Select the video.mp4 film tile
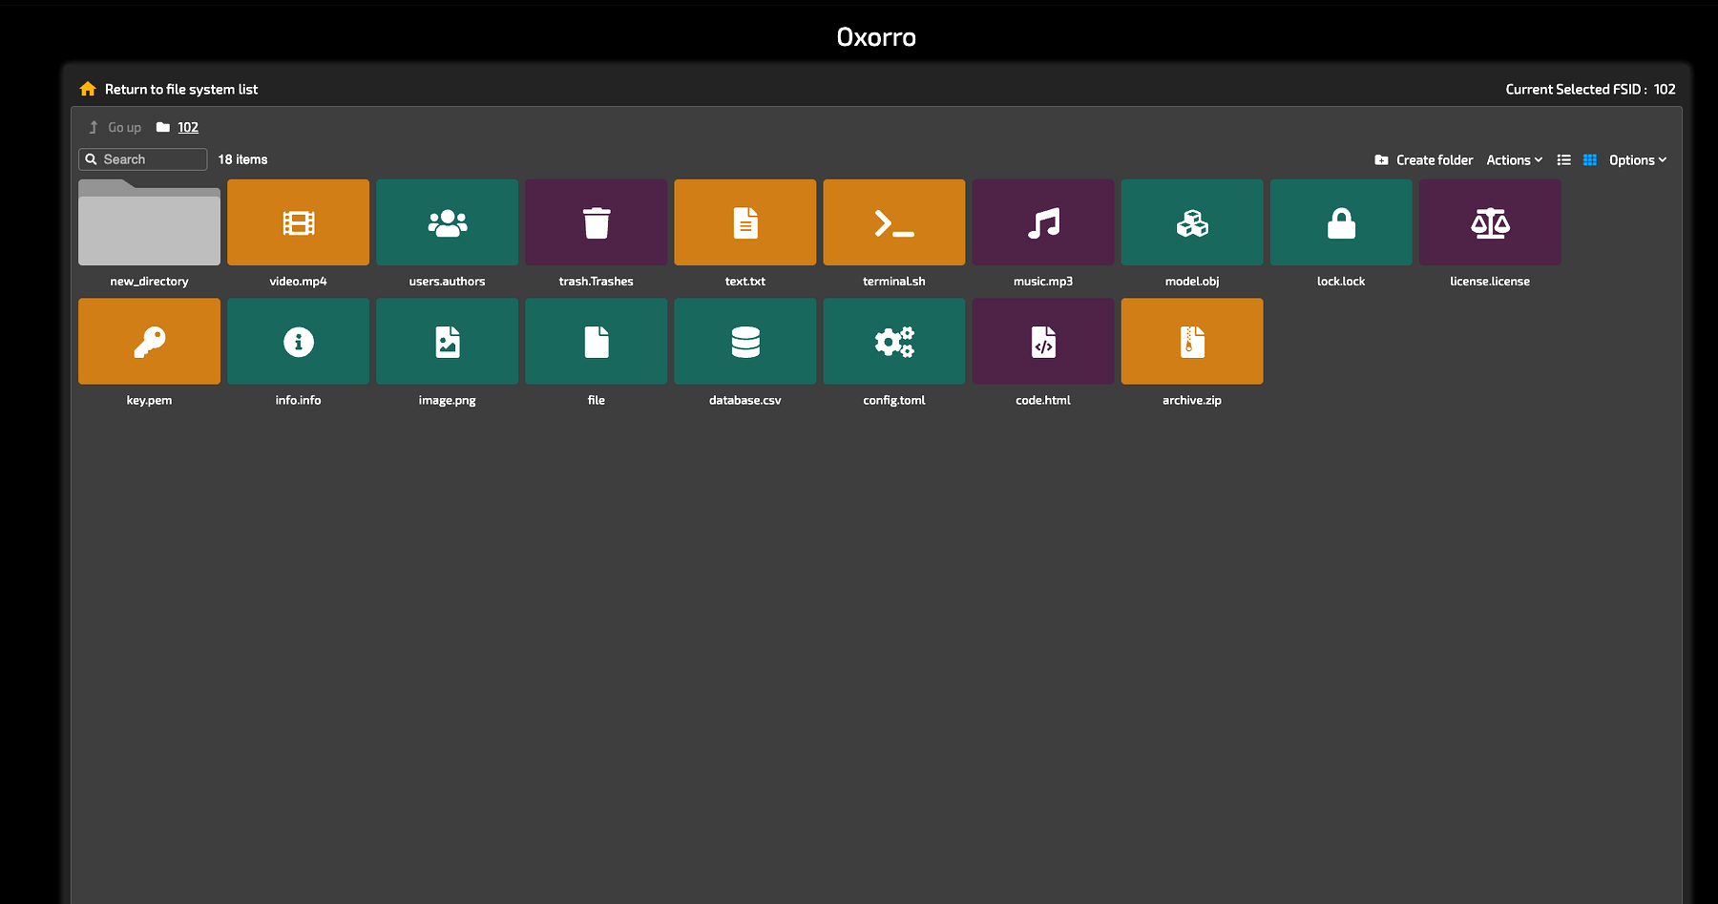The width and height of the screenshot is (1718, 904). 298,222
